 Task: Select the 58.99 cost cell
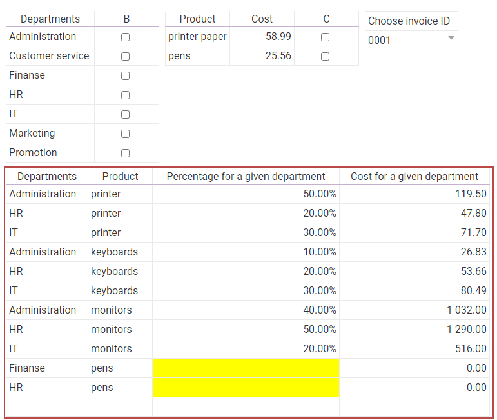point(262,37)
